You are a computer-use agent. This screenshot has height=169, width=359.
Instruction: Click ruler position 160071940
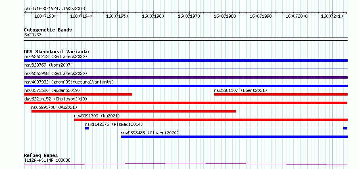[81, 16]
